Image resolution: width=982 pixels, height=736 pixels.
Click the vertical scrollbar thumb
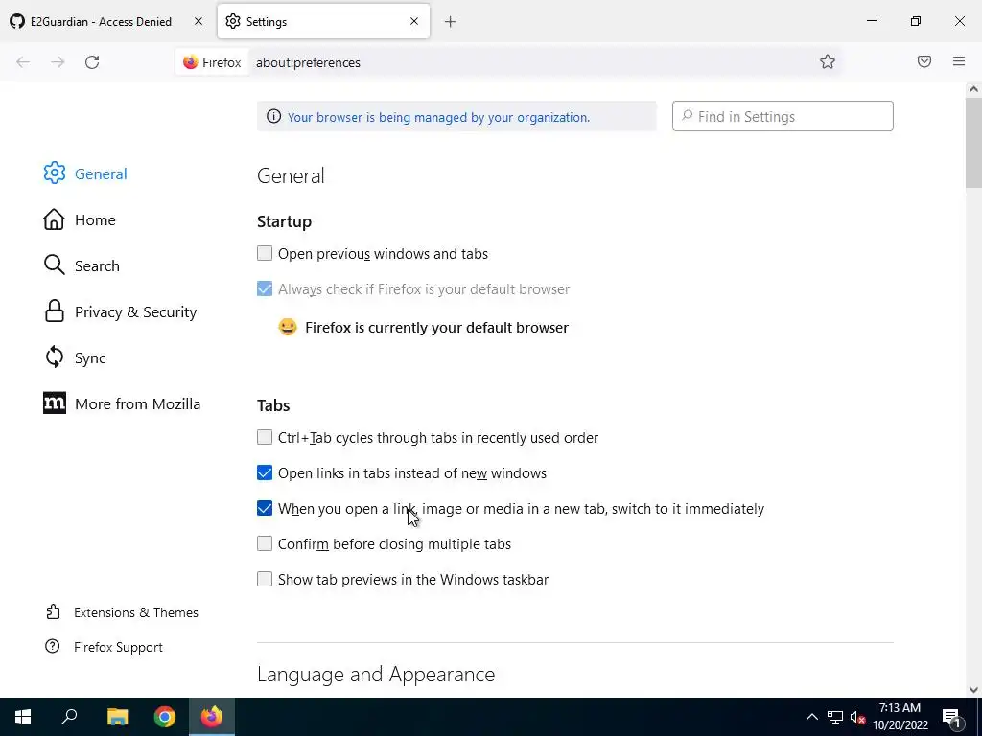coord(973,142)
